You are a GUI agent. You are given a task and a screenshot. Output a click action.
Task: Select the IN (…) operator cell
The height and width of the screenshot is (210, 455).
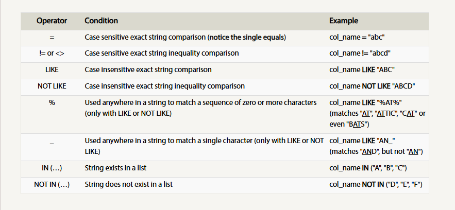click(52, 168)
